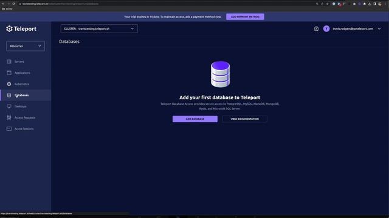This screenshot has width=389, height=218.
Task: Click the bookmark star icon in address bar
Action: pos(328,4)
